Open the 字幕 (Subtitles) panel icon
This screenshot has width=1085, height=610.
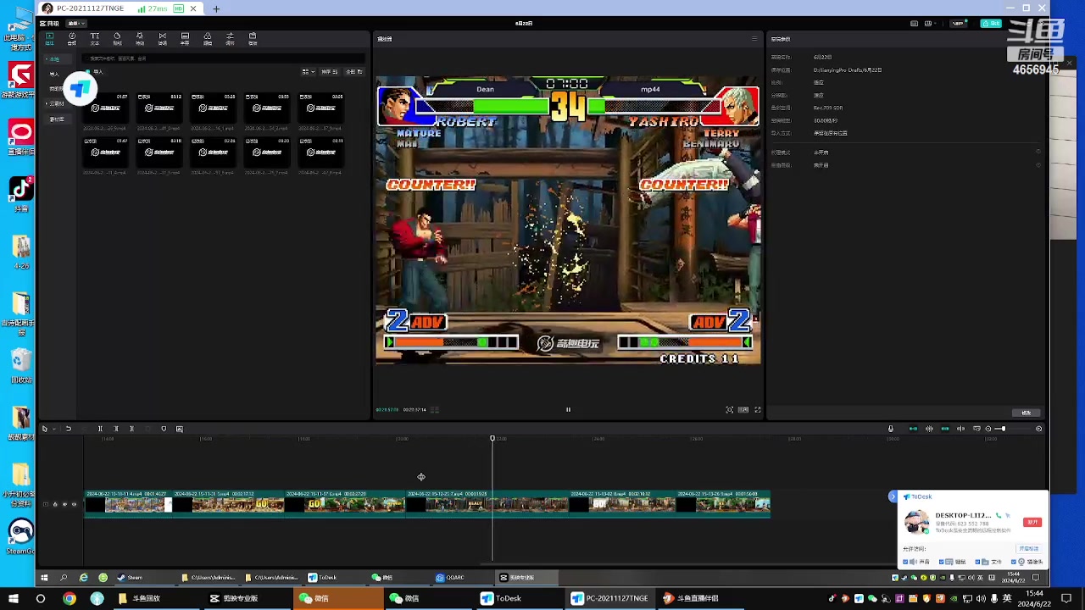185,38
